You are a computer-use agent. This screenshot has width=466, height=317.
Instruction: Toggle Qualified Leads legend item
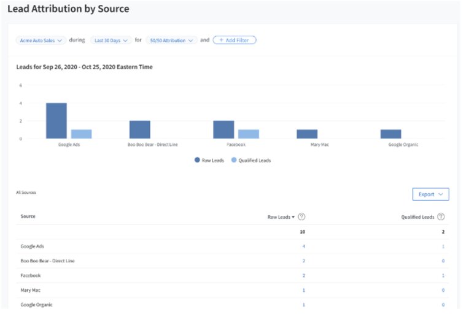[x=251, y=160]
